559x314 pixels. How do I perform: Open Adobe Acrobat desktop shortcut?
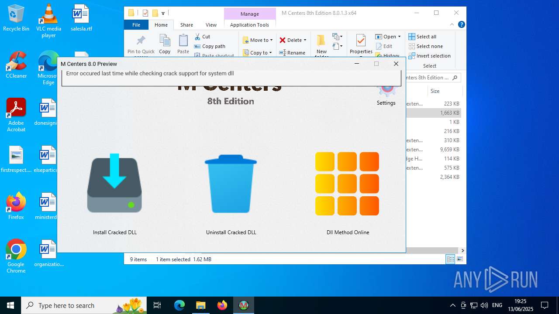coord(16,115)
